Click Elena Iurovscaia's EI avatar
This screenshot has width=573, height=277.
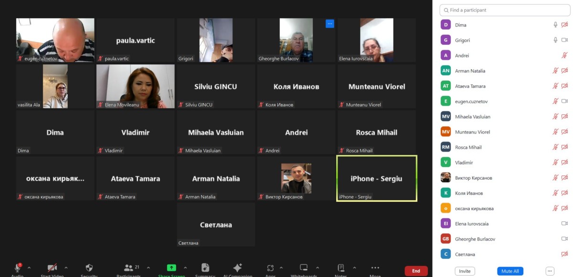tap(446, 224)
